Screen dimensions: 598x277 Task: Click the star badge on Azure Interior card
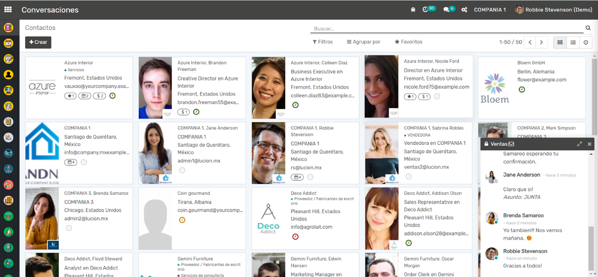pyautogui.click(x=71, y=96)
